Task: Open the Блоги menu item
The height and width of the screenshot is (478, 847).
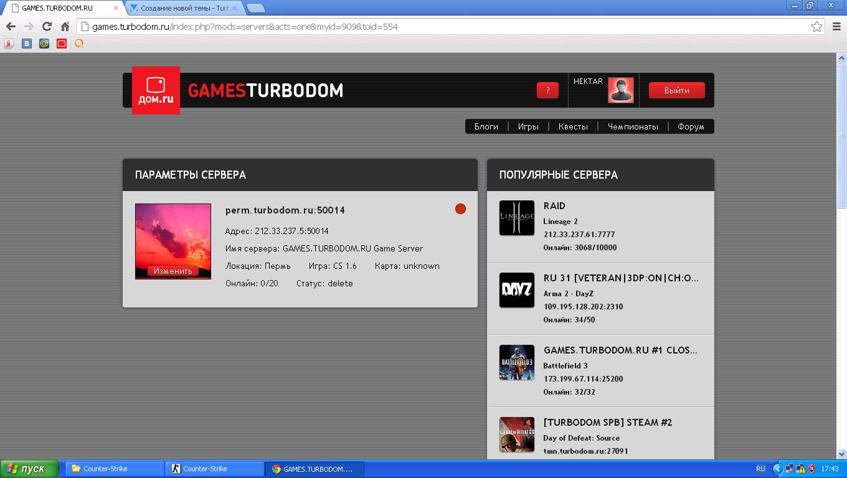Action: point(486,126)
